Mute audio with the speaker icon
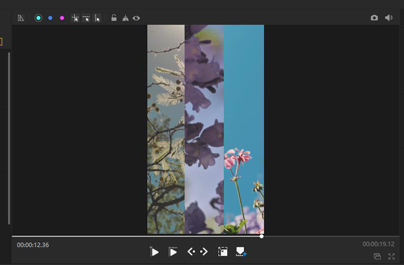 pos(388,18)
